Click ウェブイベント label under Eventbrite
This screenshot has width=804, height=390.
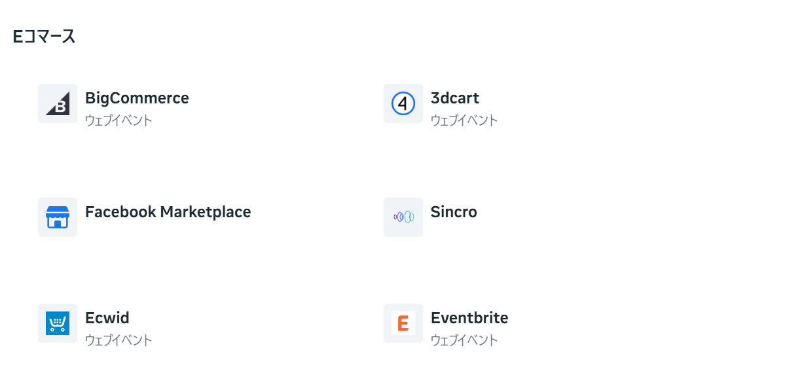(x=464, y=340)
